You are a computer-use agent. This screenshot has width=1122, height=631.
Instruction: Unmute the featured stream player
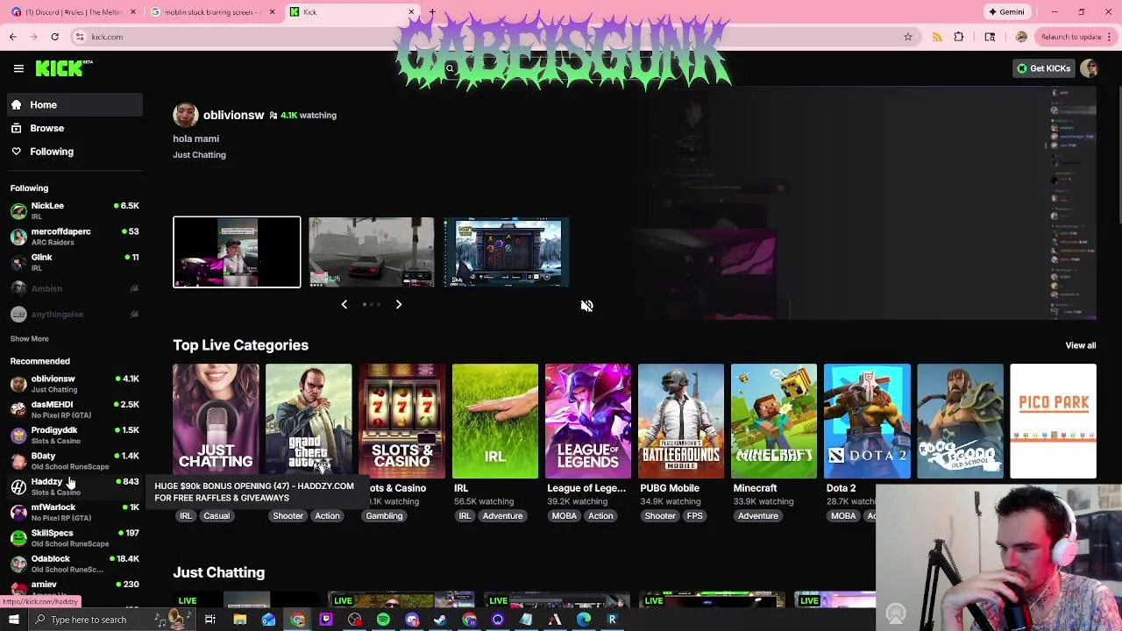click(x=586, y=306)
